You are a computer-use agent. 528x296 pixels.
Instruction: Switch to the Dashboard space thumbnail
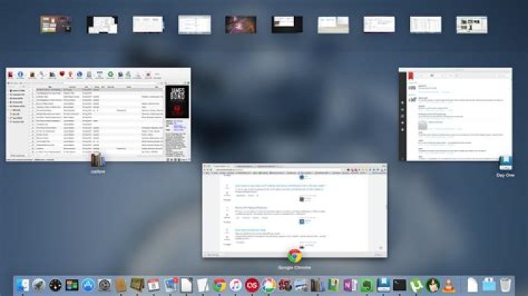[x=56, y=25]
